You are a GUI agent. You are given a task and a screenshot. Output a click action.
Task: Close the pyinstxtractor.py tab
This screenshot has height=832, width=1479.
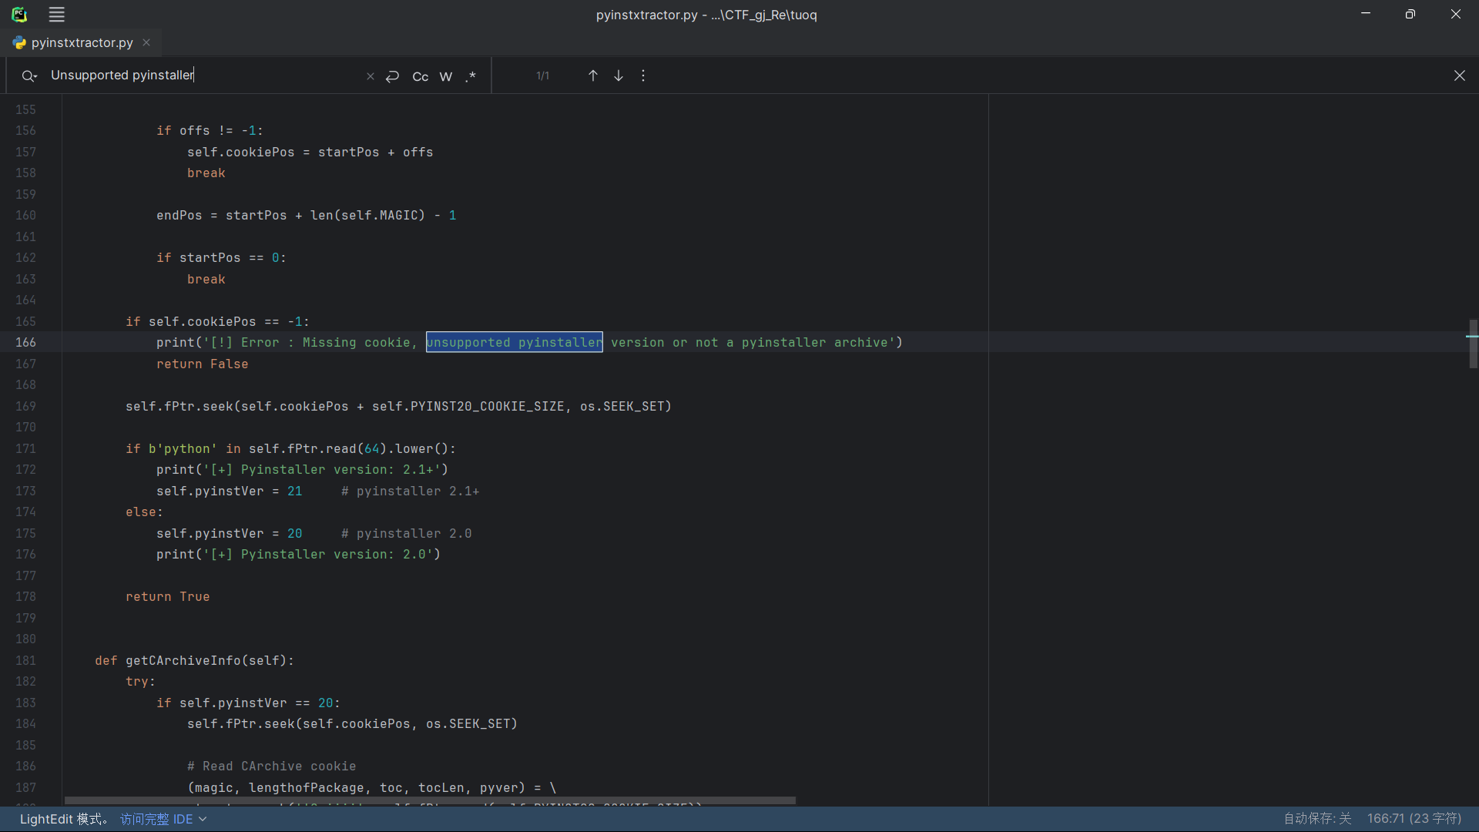tap(146, 42)
